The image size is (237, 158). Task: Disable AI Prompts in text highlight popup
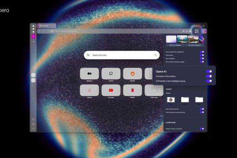209,81
